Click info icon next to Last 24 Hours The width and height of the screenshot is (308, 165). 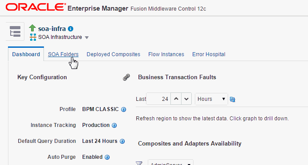[122, 141]
